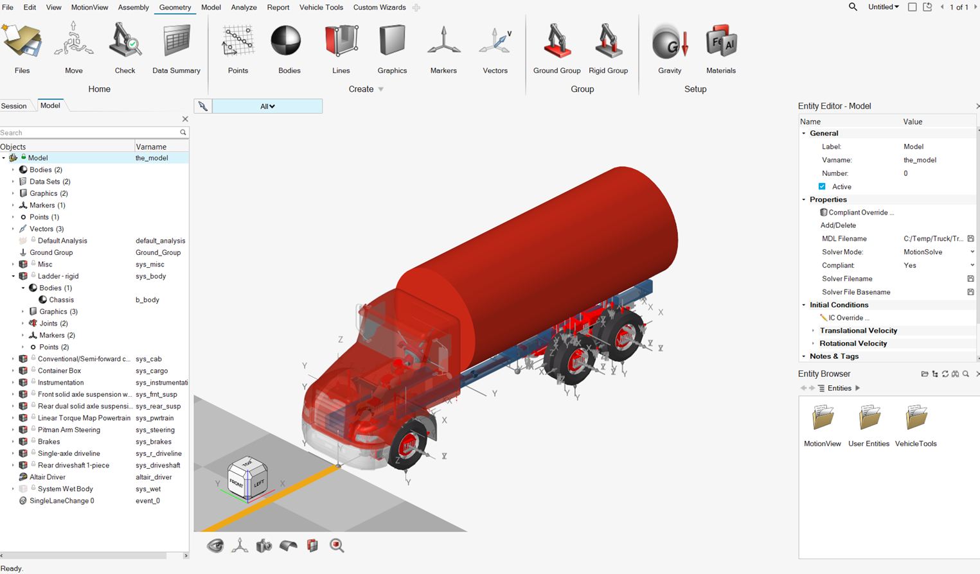The width and height of the screenshot is (980, 574).
Task: Open the Vehicle Tools tab
Action: (x=321, y=7)
